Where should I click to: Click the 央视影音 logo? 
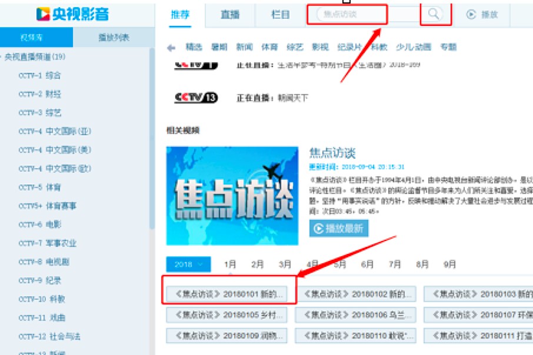[72, 14]
